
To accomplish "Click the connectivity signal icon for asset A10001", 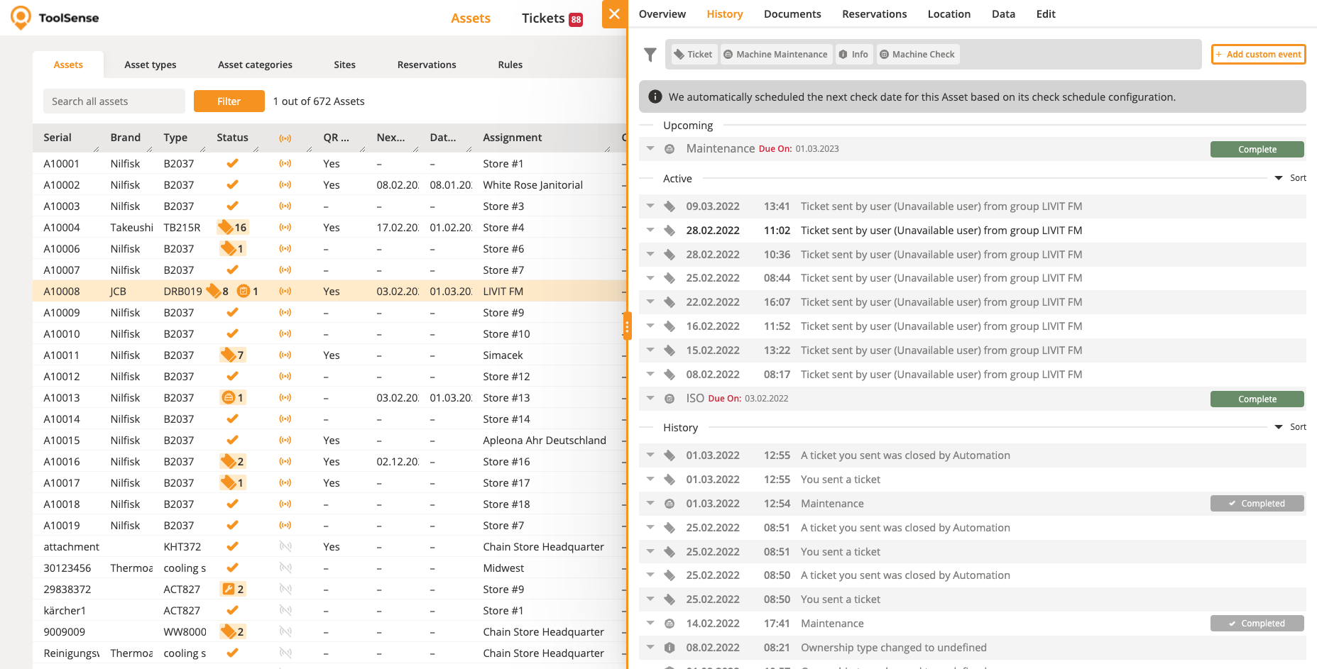I will 285,164.
